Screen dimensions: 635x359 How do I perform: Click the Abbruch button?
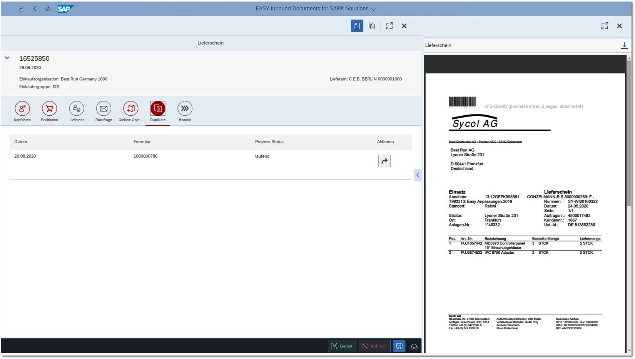(x=375, y=346)
